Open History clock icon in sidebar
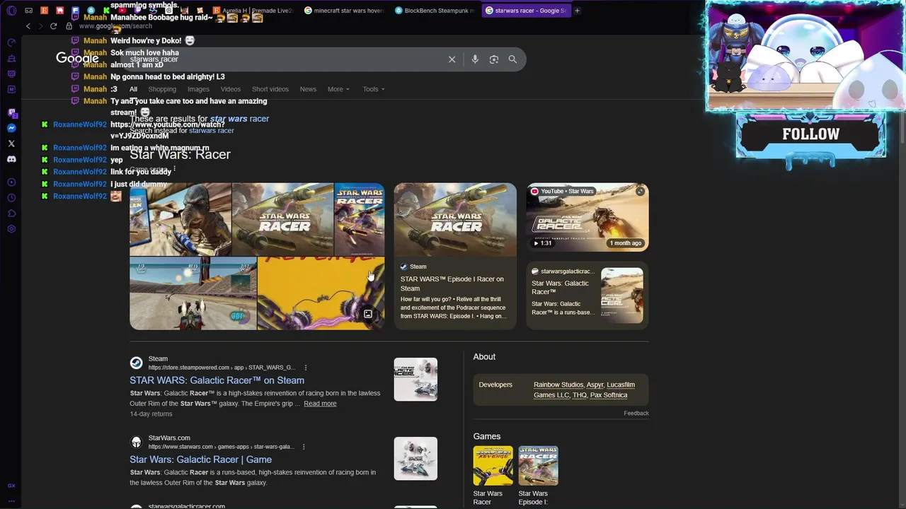The width and height of the screenshot is (906, 509). pos(11,198)
